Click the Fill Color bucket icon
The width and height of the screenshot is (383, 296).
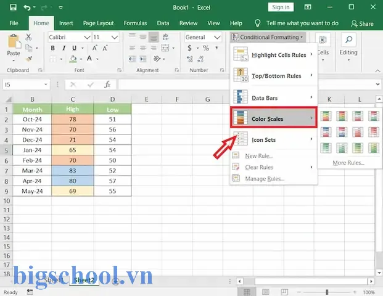[73, 59]
